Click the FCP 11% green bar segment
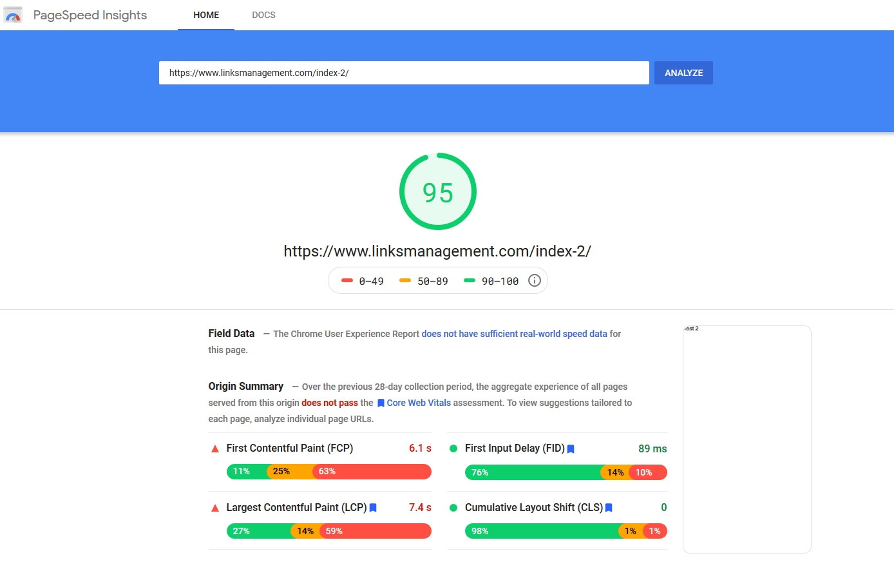Screen dimensions: 894x578 coord(247,472)
